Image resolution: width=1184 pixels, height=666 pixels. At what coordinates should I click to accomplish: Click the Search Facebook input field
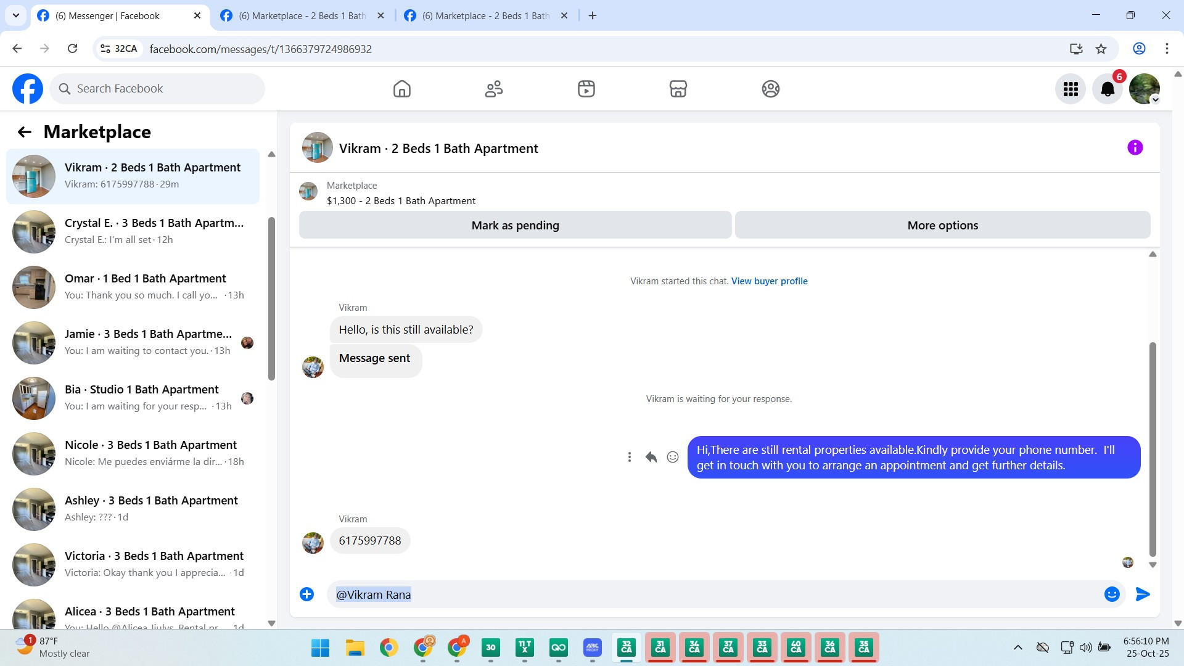157,89
